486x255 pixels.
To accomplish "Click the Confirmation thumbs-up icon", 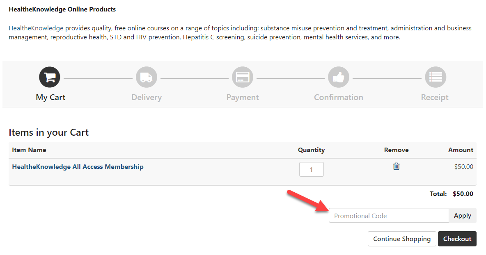I will 339,77.
